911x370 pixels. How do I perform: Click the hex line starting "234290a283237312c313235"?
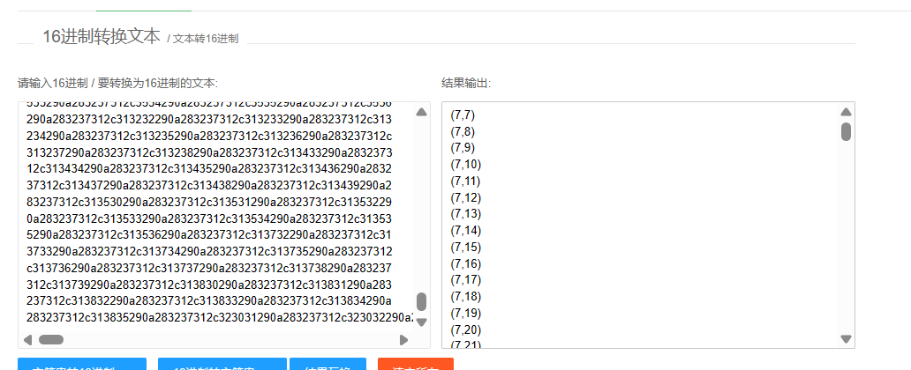(209, 137)
